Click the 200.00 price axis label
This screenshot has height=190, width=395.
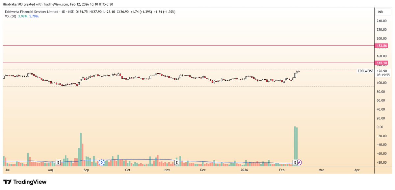(x=382, y=39)
